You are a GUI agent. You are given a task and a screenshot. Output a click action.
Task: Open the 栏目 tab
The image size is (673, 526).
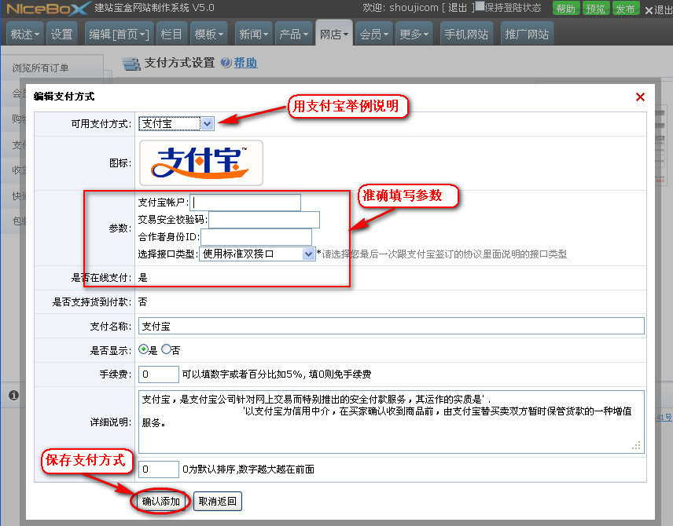171,34
